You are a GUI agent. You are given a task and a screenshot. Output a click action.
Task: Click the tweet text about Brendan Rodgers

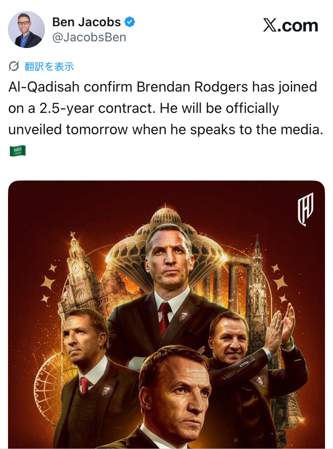163,108
